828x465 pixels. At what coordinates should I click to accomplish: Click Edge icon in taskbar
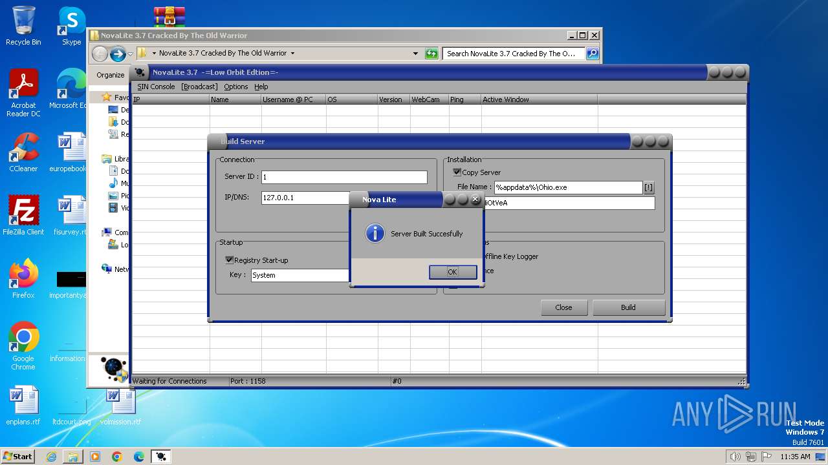(139, 457)
